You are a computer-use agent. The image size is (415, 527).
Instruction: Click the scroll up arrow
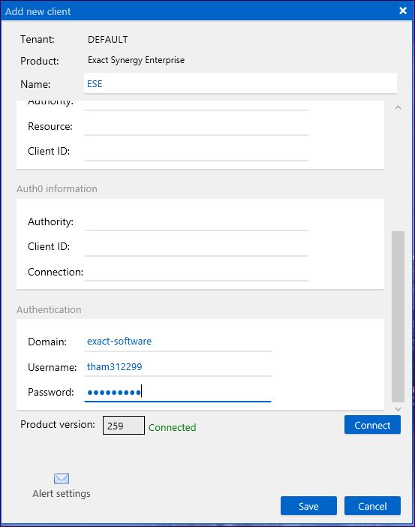pos(398,107)
